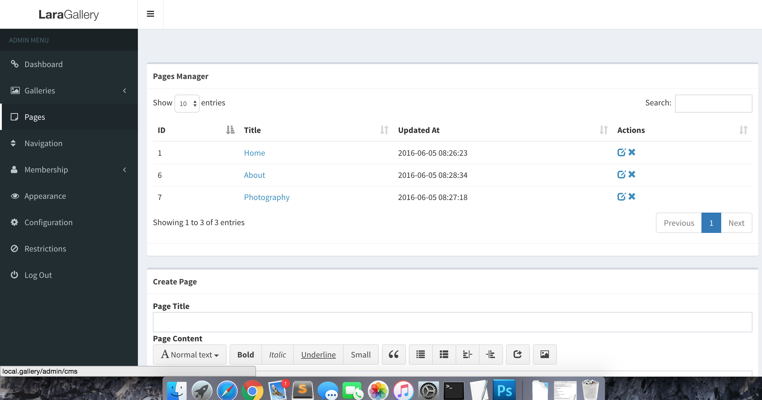Click the indent icon in editor toolbar

491,354
